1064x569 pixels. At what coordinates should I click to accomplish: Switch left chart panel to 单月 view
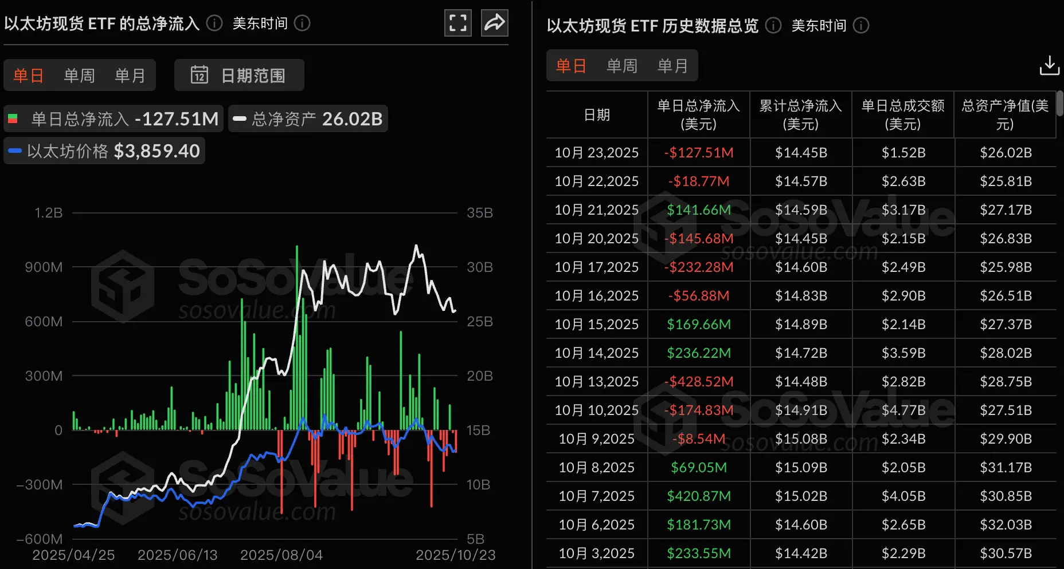pyautogui.click(x=130, y=75)
